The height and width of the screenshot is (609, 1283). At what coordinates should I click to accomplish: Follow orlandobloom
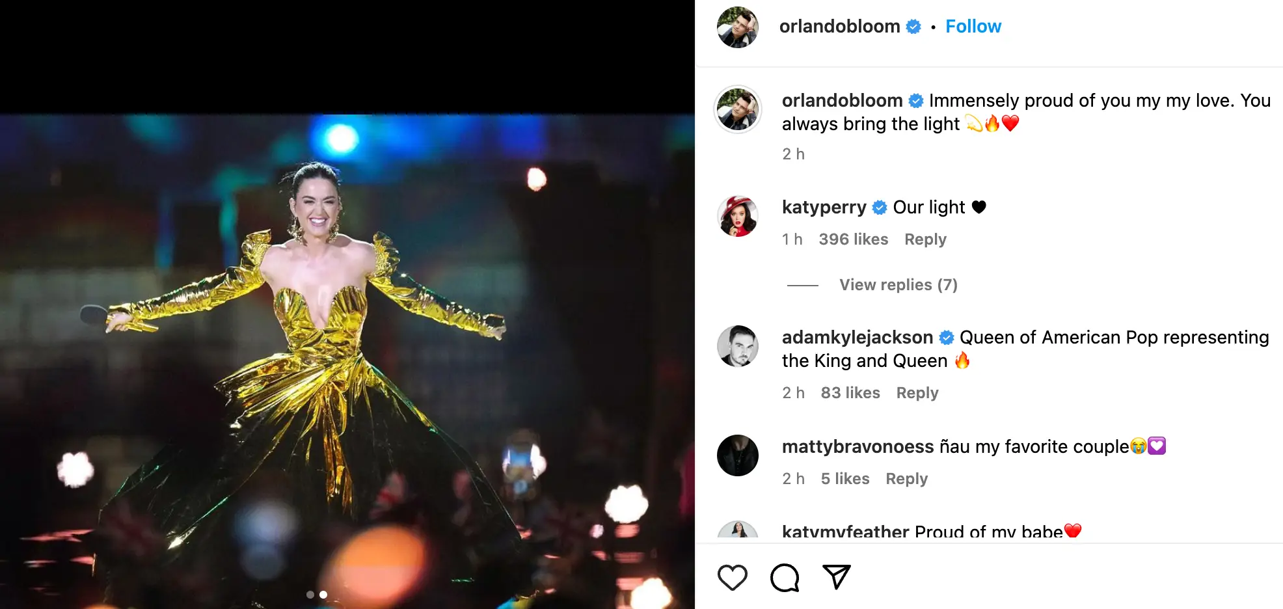tap(973, 27)
